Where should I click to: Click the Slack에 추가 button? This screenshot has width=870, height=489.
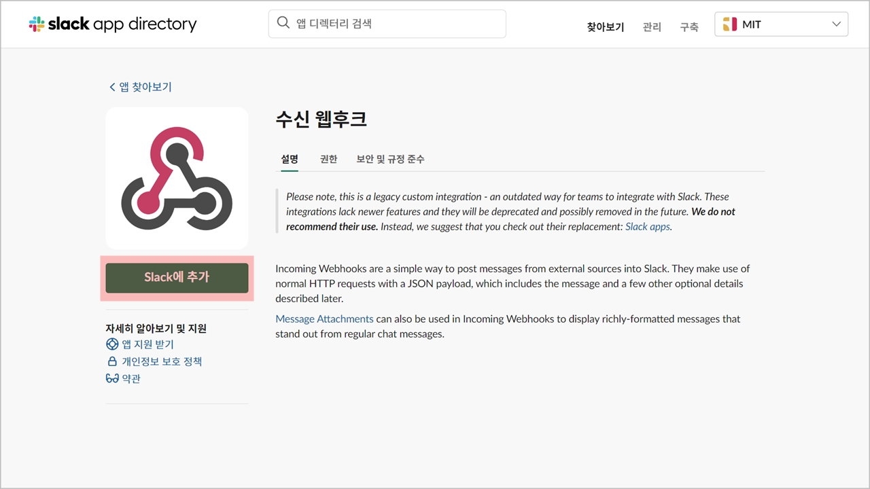click(x=177, y=278)
